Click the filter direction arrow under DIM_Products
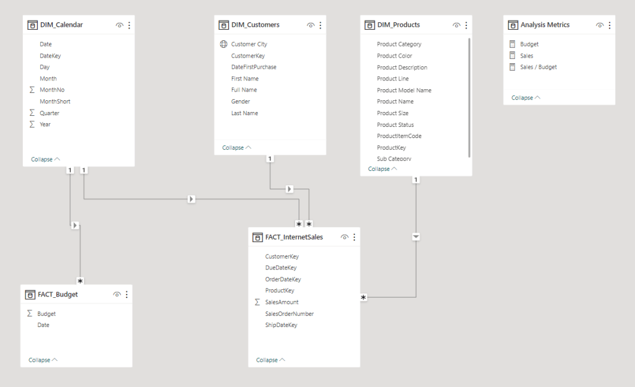The image size is (635, 387). click(416, 237)
